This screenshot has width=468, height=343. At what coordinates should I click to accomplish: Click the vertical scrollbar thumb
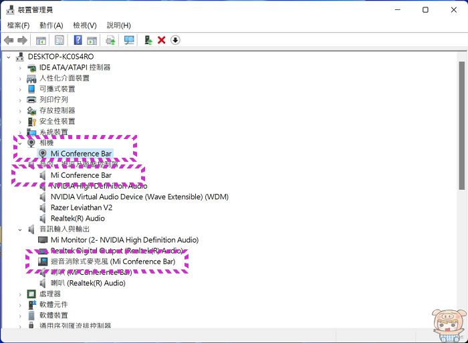462,126
